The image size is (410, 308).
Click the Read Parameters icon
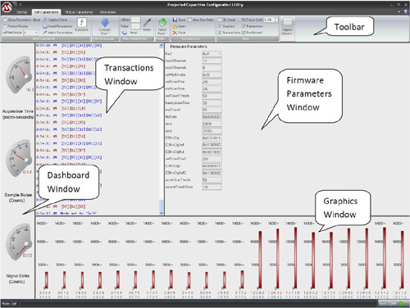point(45,26)
